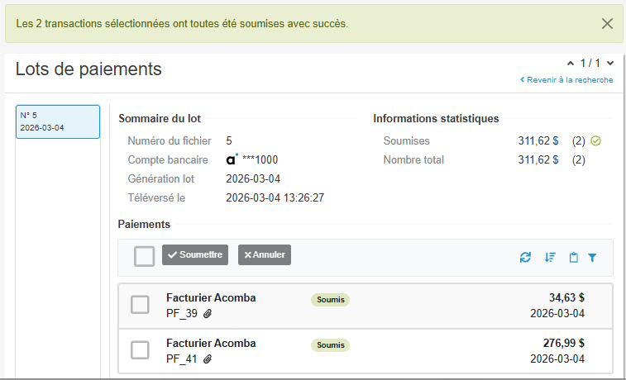
Task: Click Soumis status badge on PF_39
Action: tap(331, 300)
